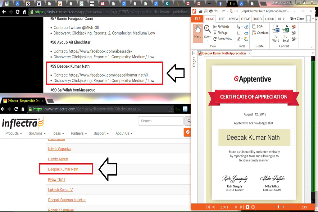This screenshot has height=212, width=318.
Task: Select the Hand tool in Nitro
Action: 198,33
